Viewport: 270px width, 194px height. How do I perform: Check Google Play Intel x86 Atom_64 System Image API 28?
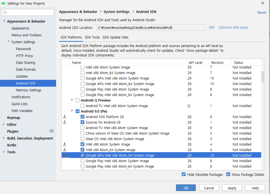pos(82,166)
